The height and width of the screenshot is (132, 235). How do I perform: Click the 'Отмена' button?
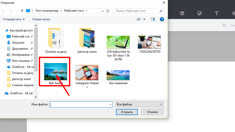[x=152, y=112]
